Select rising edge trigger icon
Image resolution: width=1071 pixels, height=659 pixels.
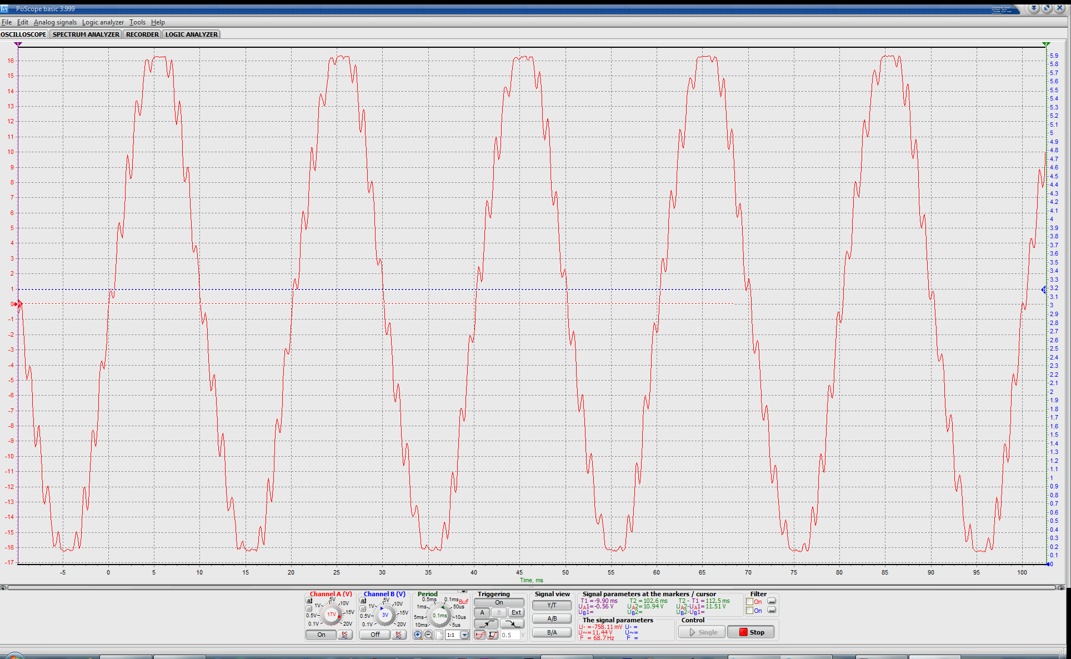click(x=486, y=624)
